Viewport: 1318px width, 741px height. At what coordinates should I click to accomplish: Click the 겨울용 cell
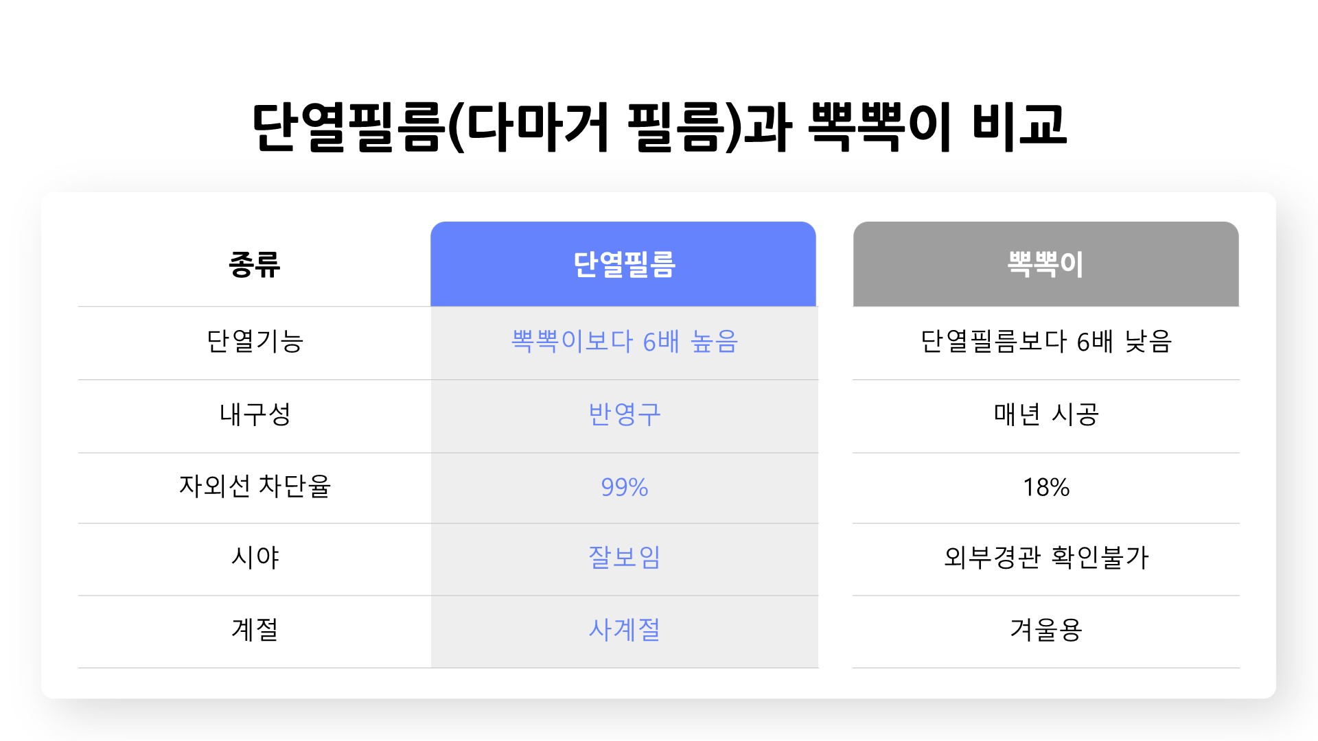(x=1045, y=630)
